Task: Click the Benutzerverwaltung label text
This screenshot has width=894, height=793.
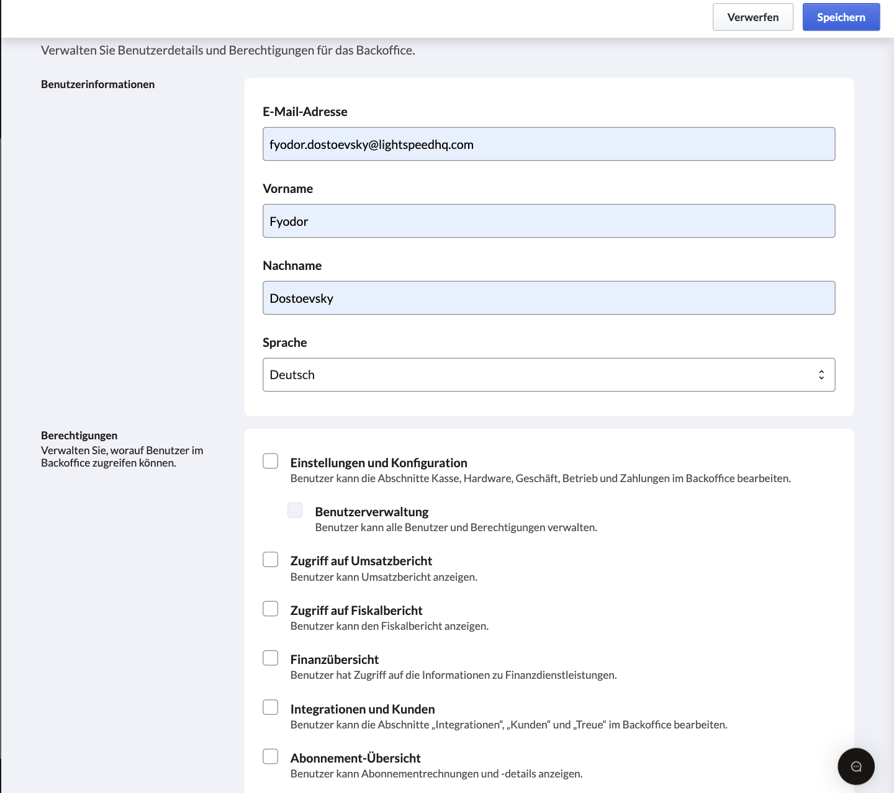Action: 372,512
